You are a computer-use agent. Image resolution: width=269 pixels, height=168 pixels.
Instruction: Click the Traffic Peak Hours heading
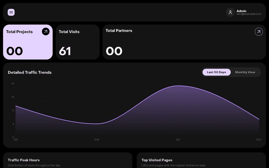click(24, 160)
